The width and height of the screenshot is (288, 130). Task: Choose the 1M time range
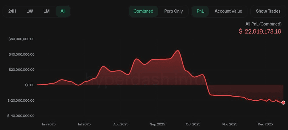(x=47, y=11)
